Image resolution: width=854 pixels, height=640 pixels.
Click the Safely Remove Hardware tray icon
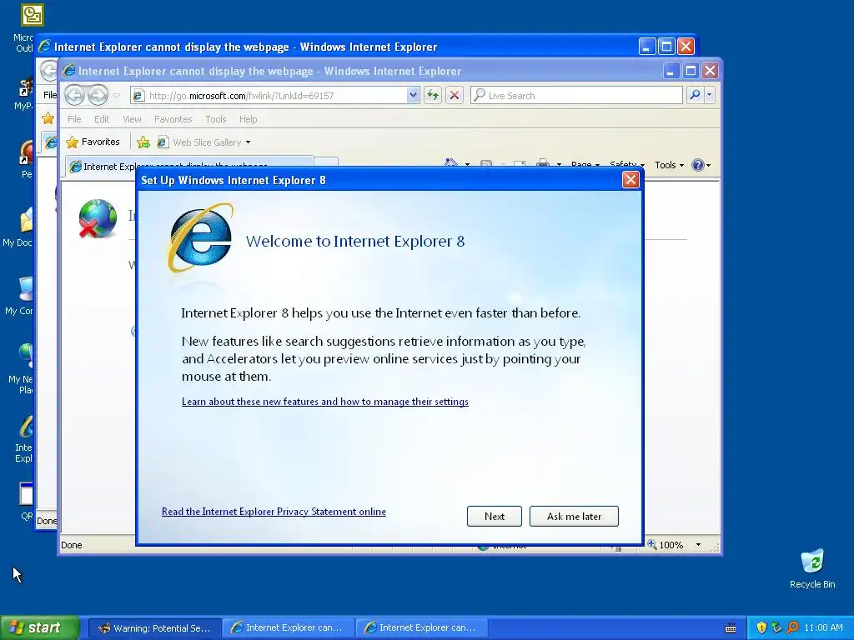[776, 627]
